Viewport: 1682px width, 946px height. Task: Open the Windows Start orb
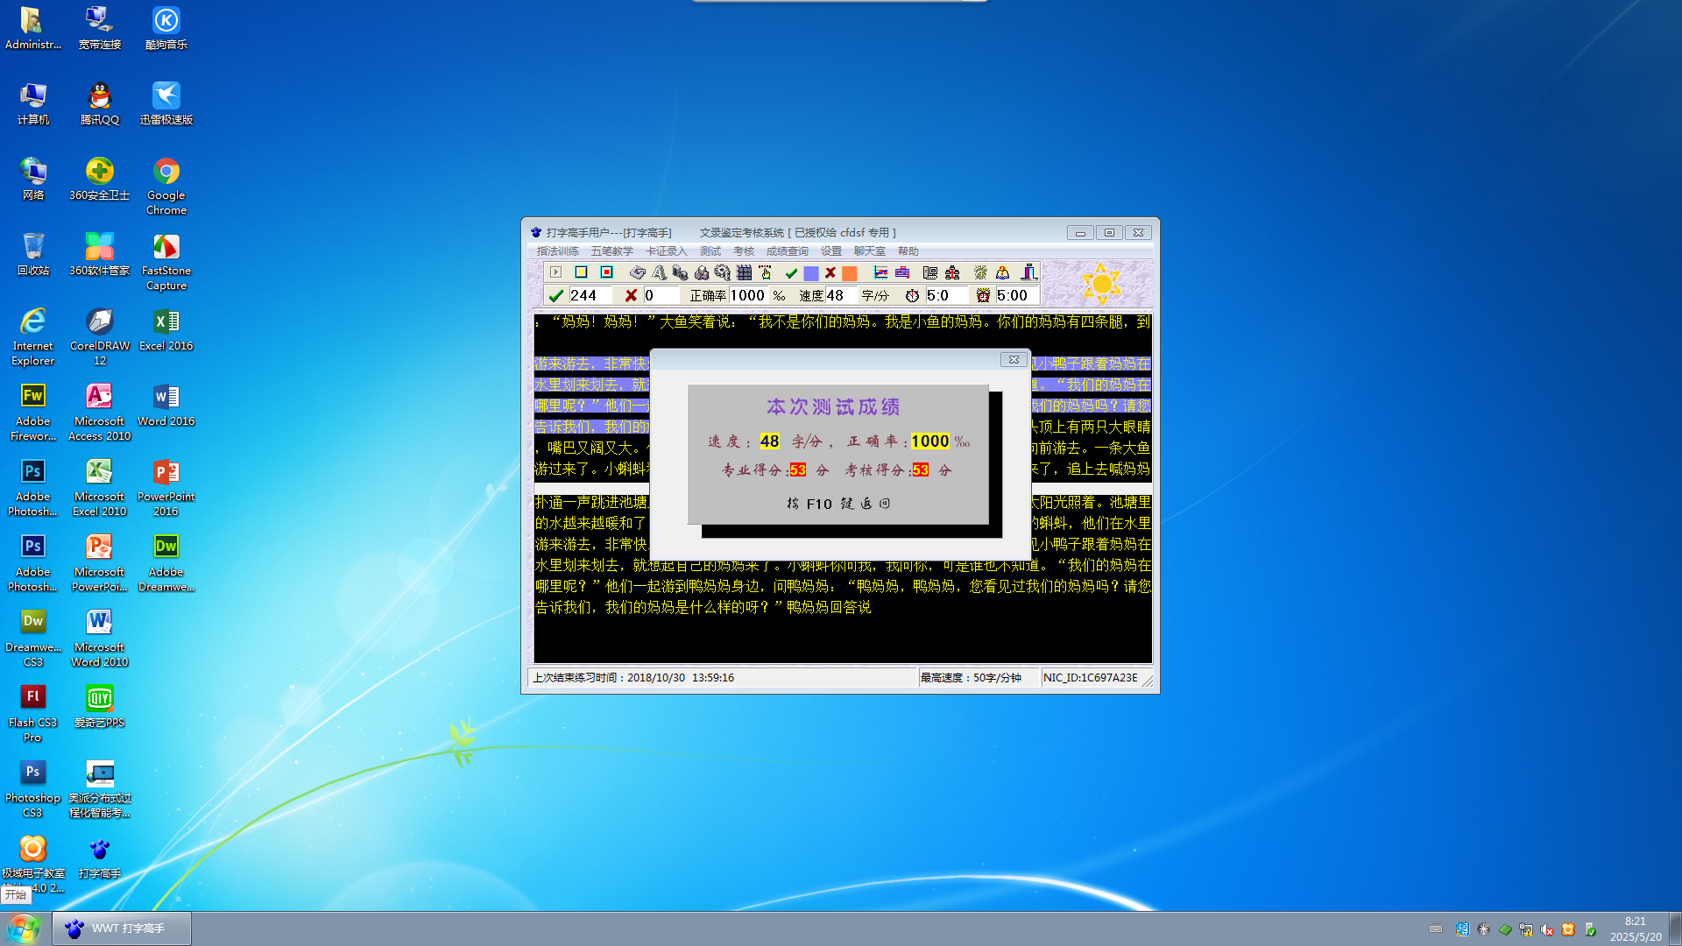[x=24, y=928]
